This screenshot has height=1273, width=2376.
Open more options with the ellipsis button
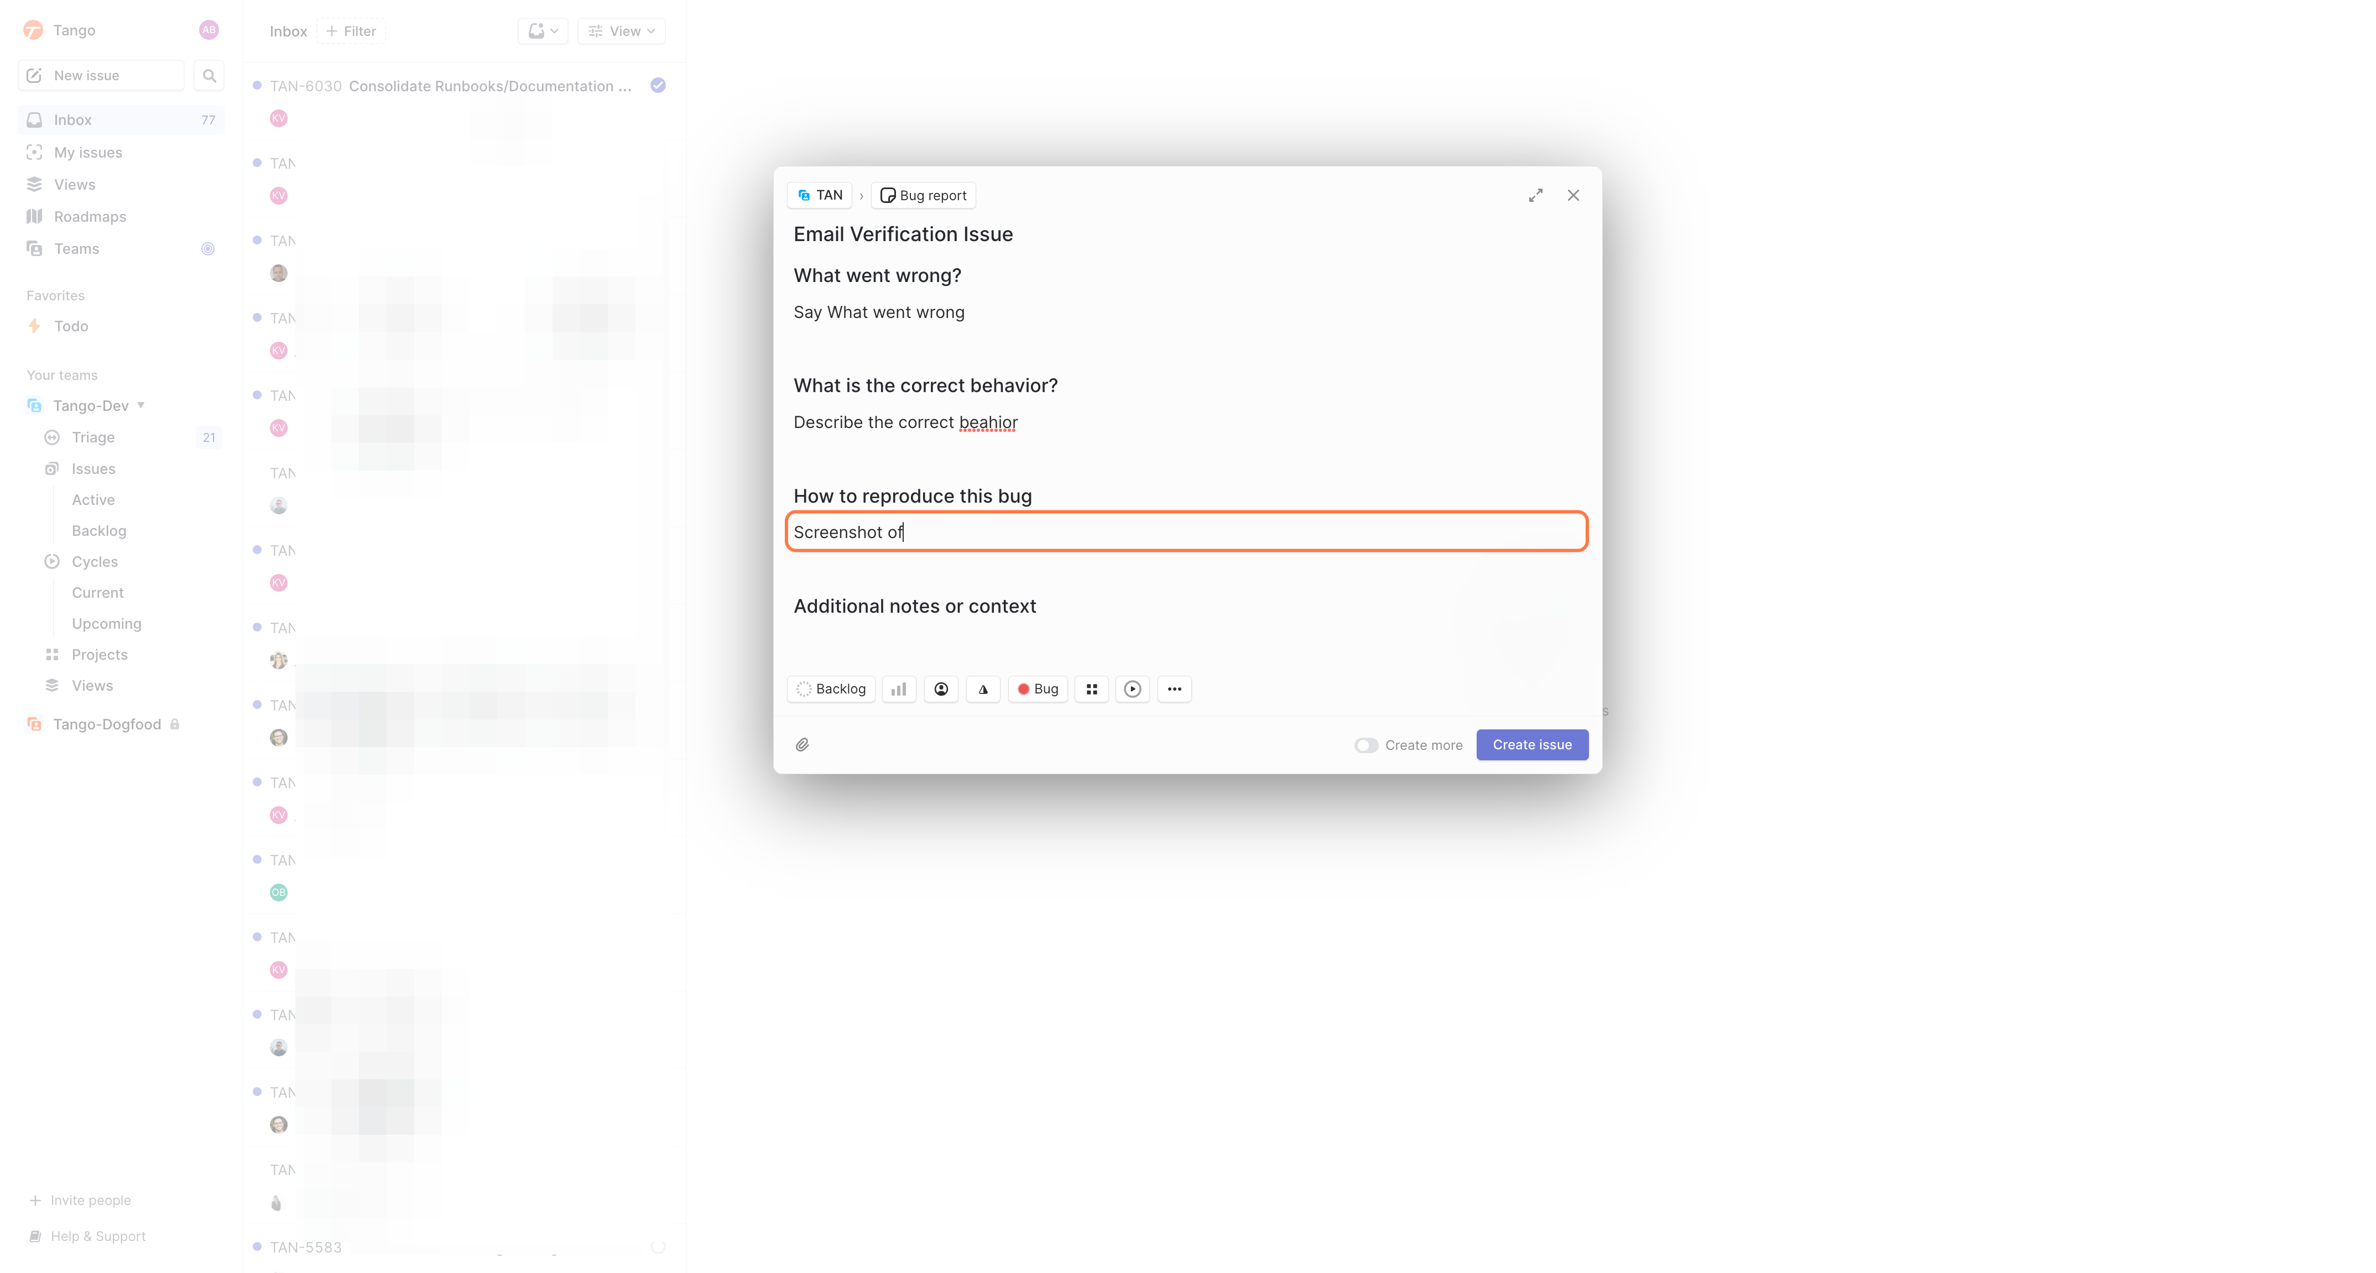tap(1174, 689)
